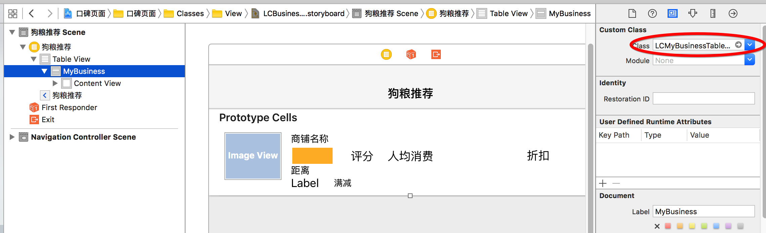Screen dimensions: 766x233
Task: Open the Module dropdown
Action: coord(750,60)
